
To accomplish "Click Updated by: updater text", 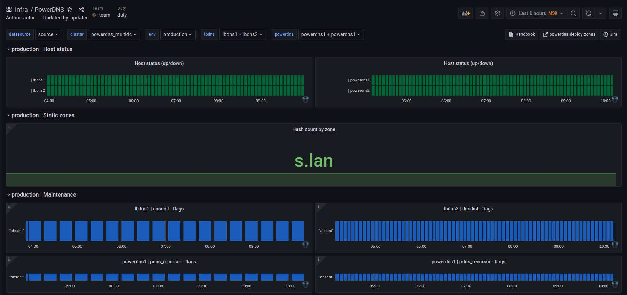I will pos(65,18).
